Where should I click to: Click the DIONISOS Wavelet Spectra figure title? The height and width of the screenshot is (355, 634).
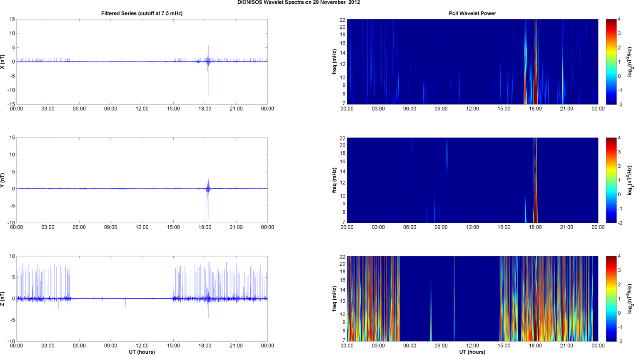(x=299, y=2)
